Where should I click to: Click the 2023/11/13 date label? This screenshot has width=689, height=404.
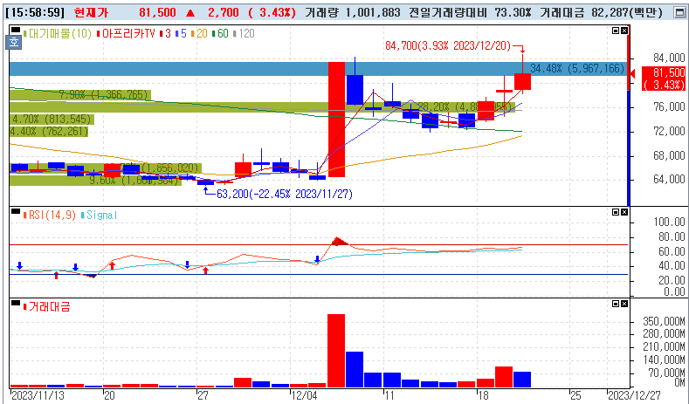point(38,395)
